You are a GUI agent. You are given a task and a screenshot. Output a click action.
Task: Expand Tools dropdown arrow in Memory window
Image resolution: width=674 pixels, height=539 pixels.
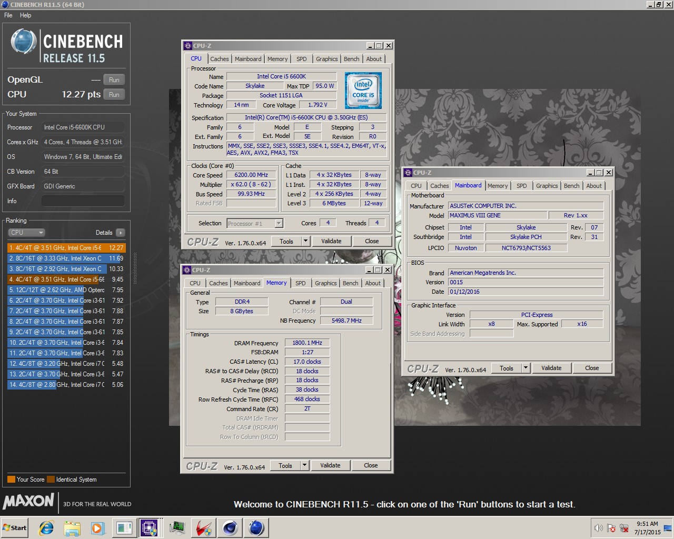tap(304, 465)
